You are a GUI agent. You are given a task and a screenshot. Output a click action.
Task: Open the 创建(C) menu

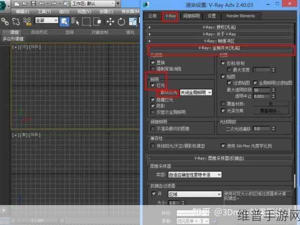click(106, 11)
